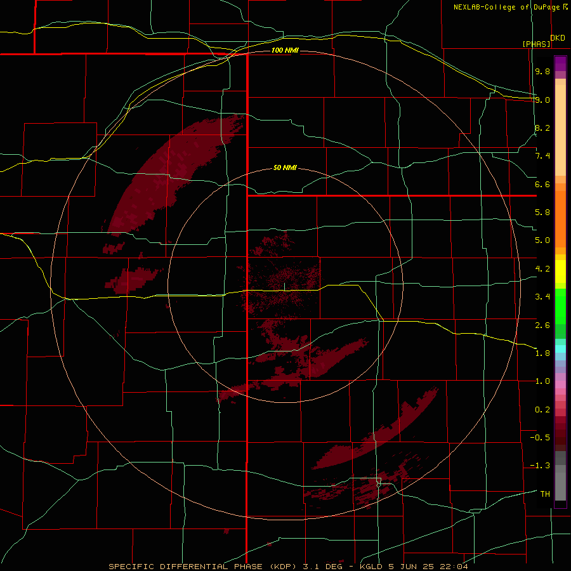
Task: Click the 2.6 value on the color scale
Action: coord(542,325)
